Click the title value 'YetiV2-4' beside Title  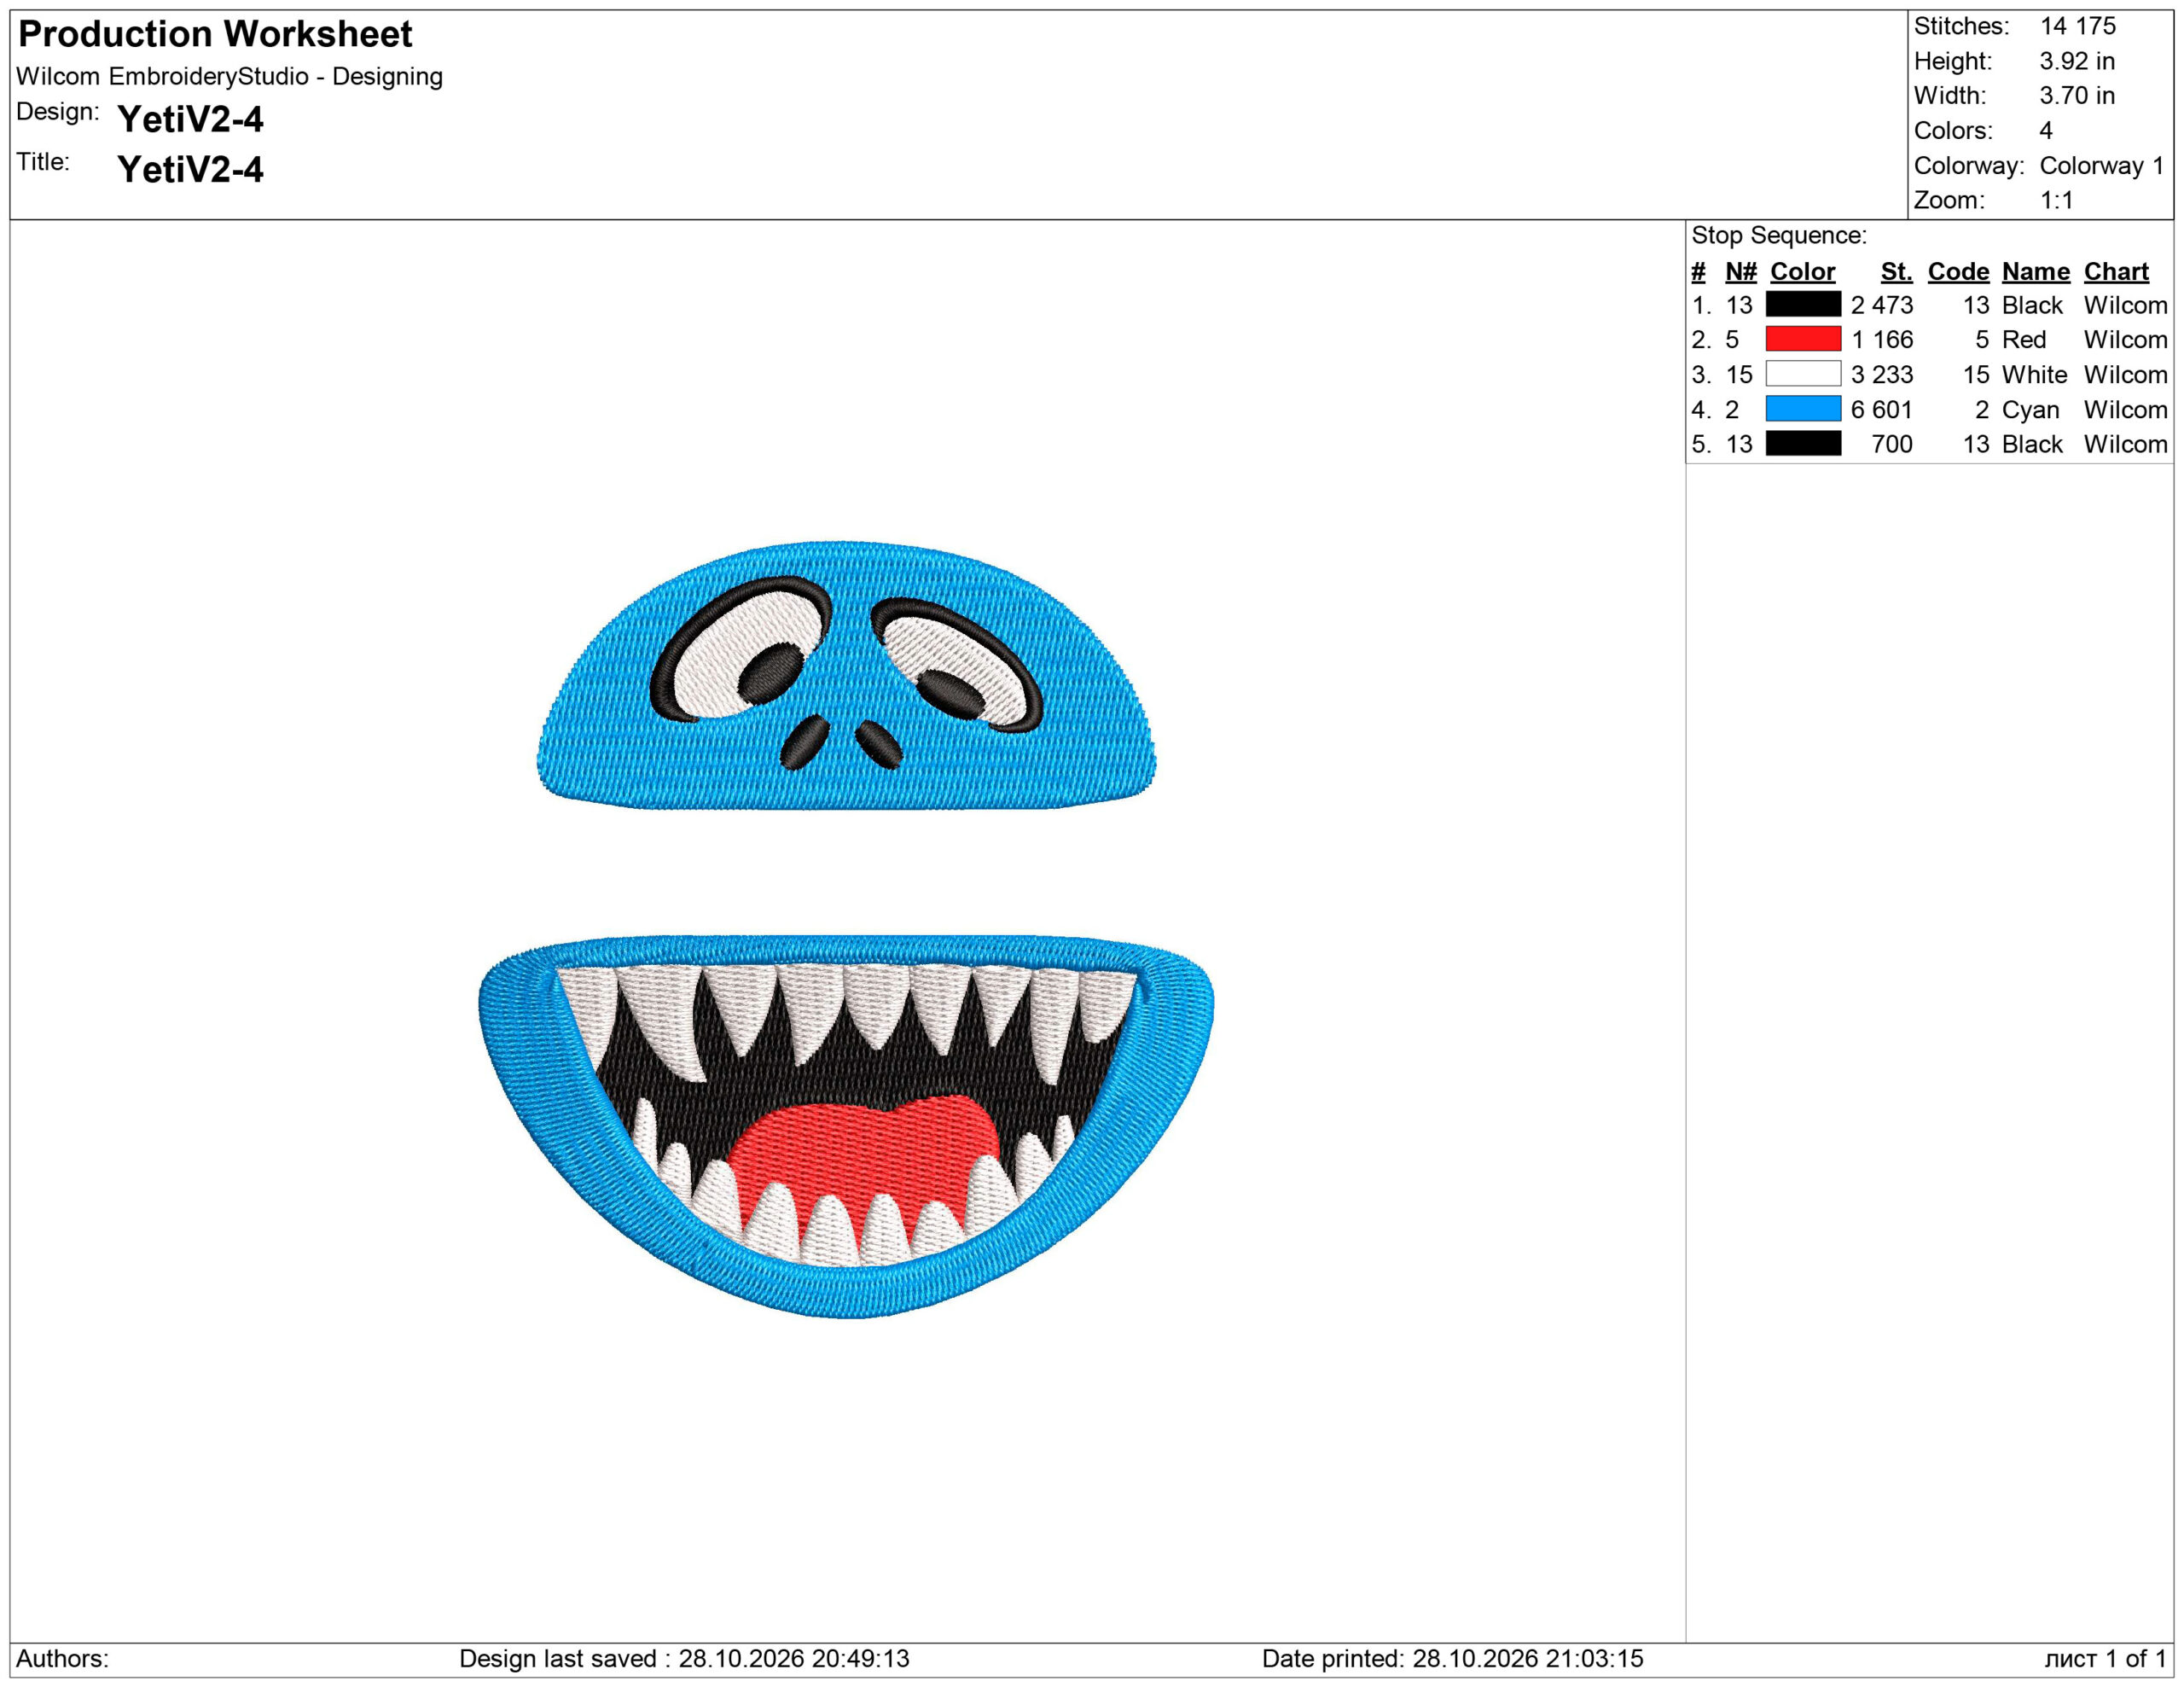(190, 169)
